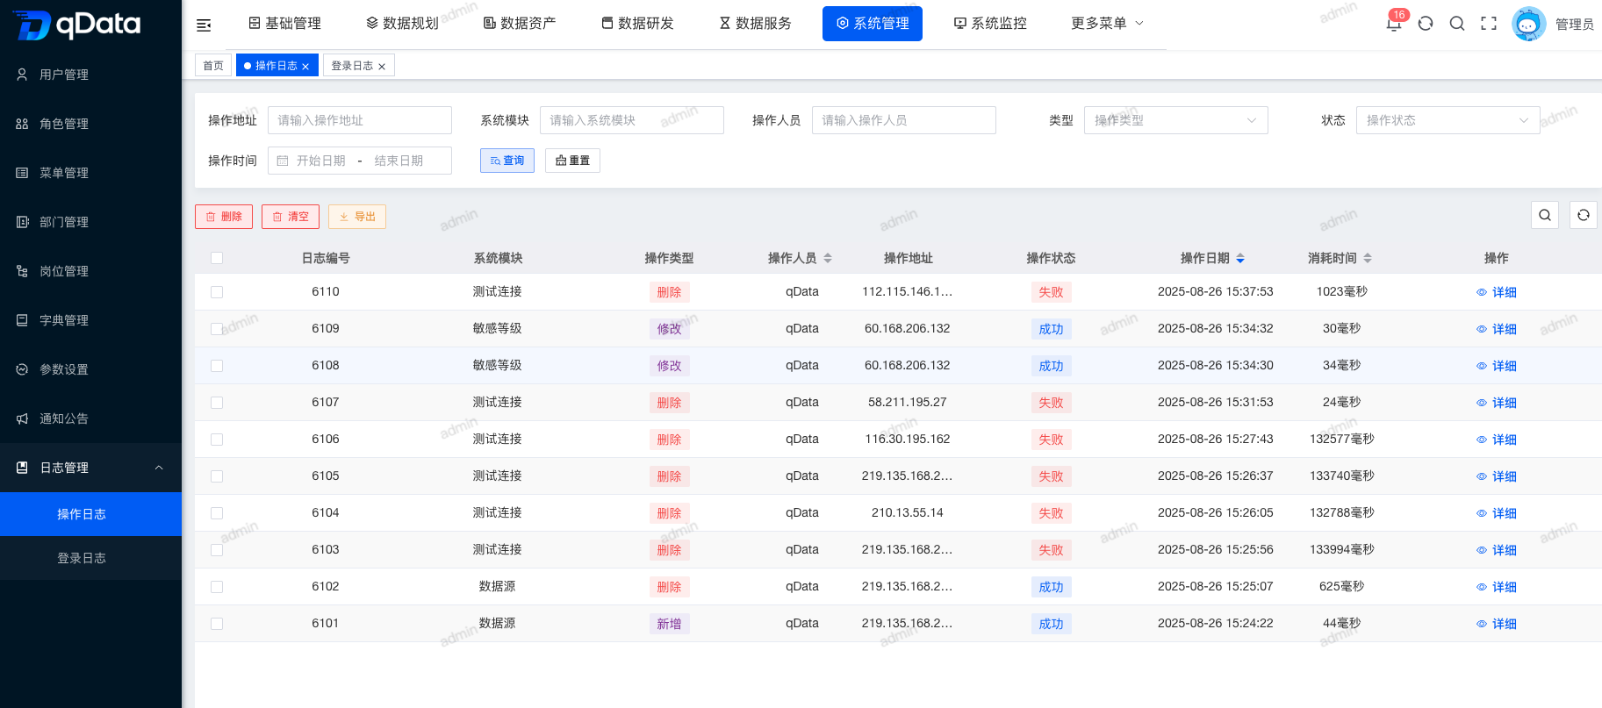Sort by 消耗时间 column arrows

(x=1368, y=258)
